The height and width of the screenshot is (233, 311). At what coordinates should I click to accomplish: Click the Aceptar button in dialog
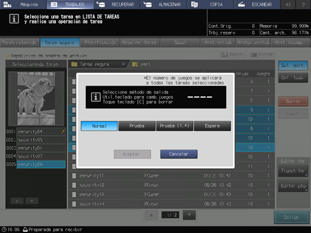click(x=132, y=154)
